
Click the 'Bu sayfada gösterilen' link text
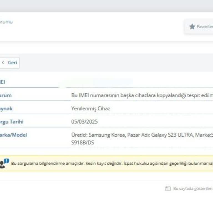click(193, 189)
